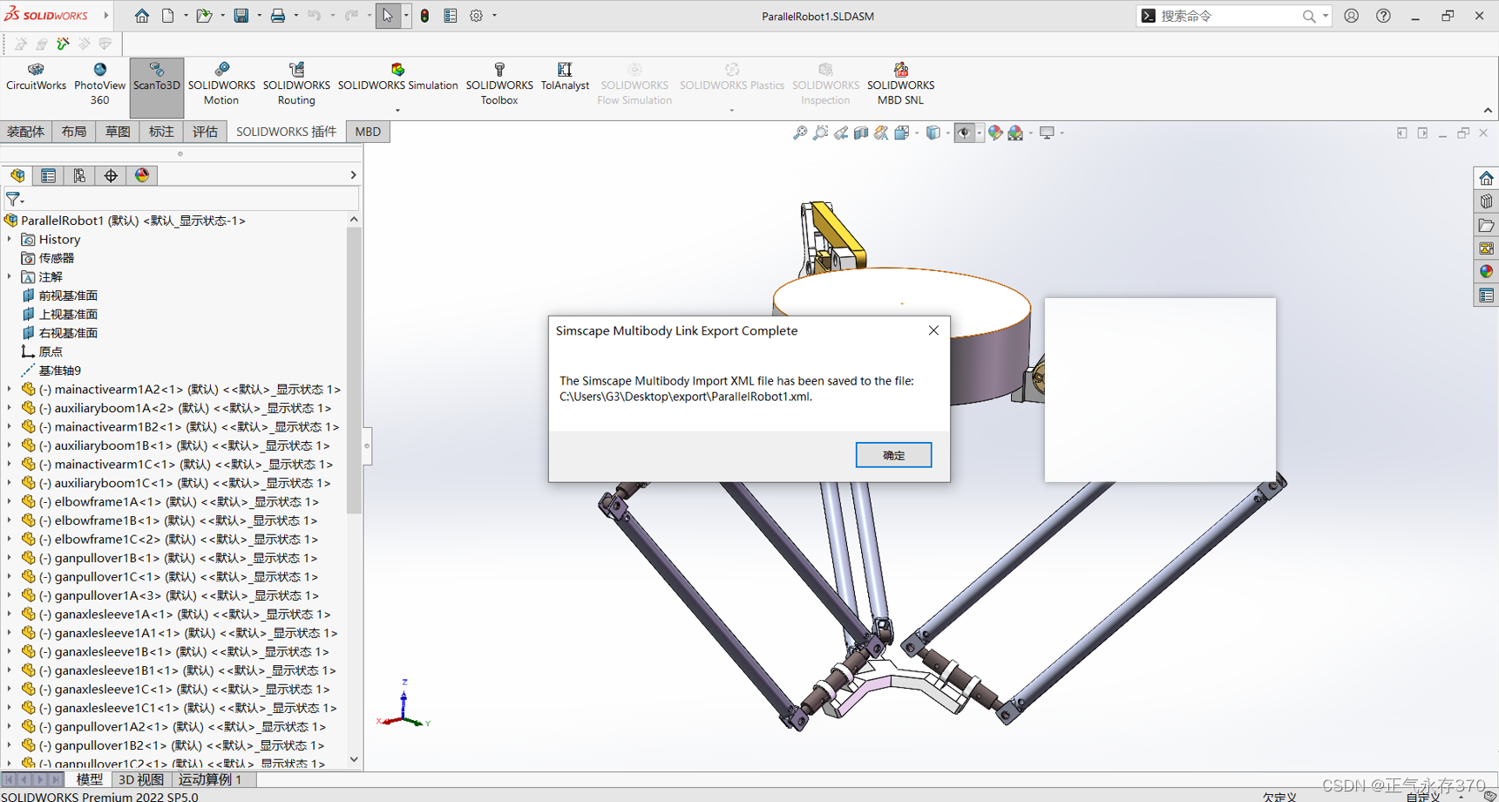1499x802 pixels.
Task: Open the SOLIDWORKS Toolbox add-in
Action: [499, 83]
